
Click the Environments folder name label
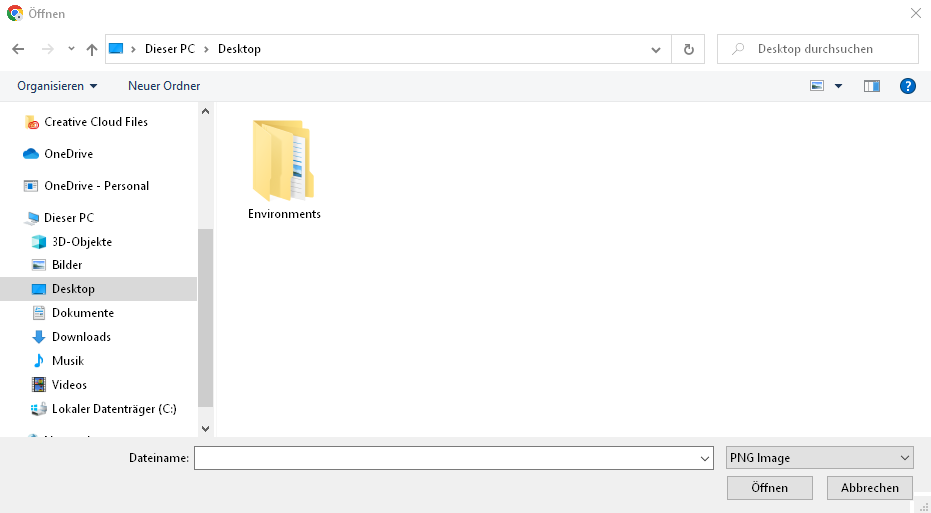coord(284,214)
